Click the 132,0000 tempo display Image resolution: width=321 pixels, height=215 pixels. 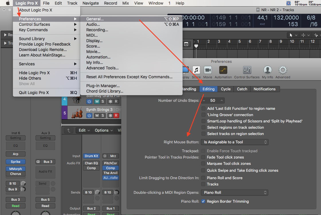click(x=286, y=17)
